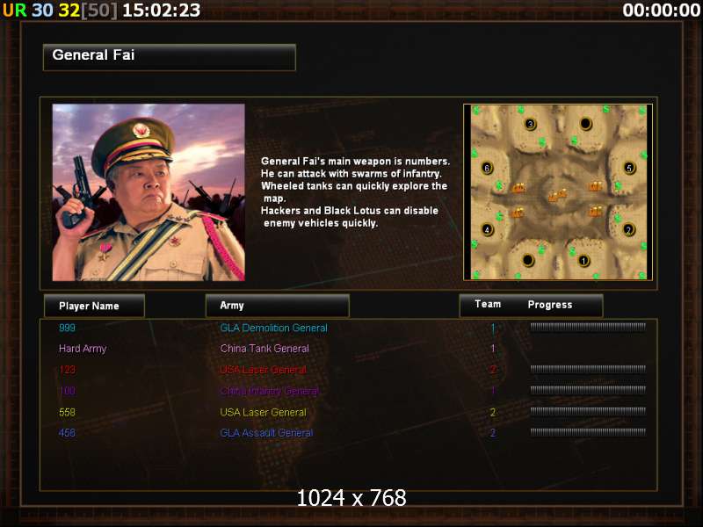Click start position 5 on minimap
Screen dimensions: 703x527
[x=629, y=168]
